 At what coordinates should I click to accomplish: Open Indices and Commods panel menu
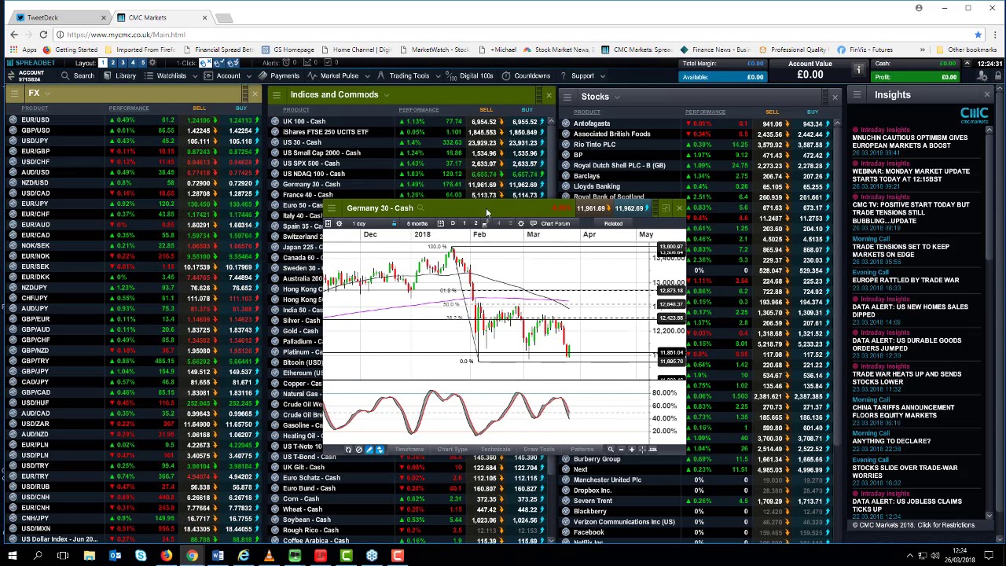pos(275,95)
